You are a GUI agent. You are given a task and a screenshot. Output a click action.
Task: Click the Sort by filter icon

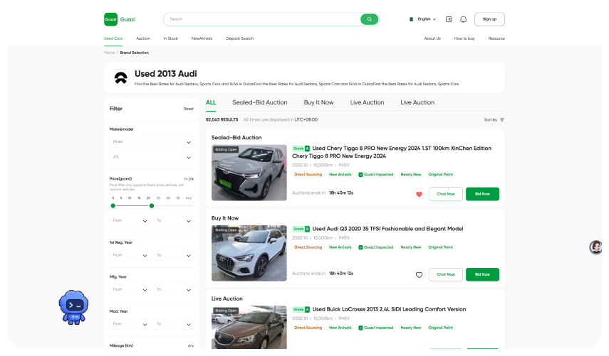click(502, 119)
